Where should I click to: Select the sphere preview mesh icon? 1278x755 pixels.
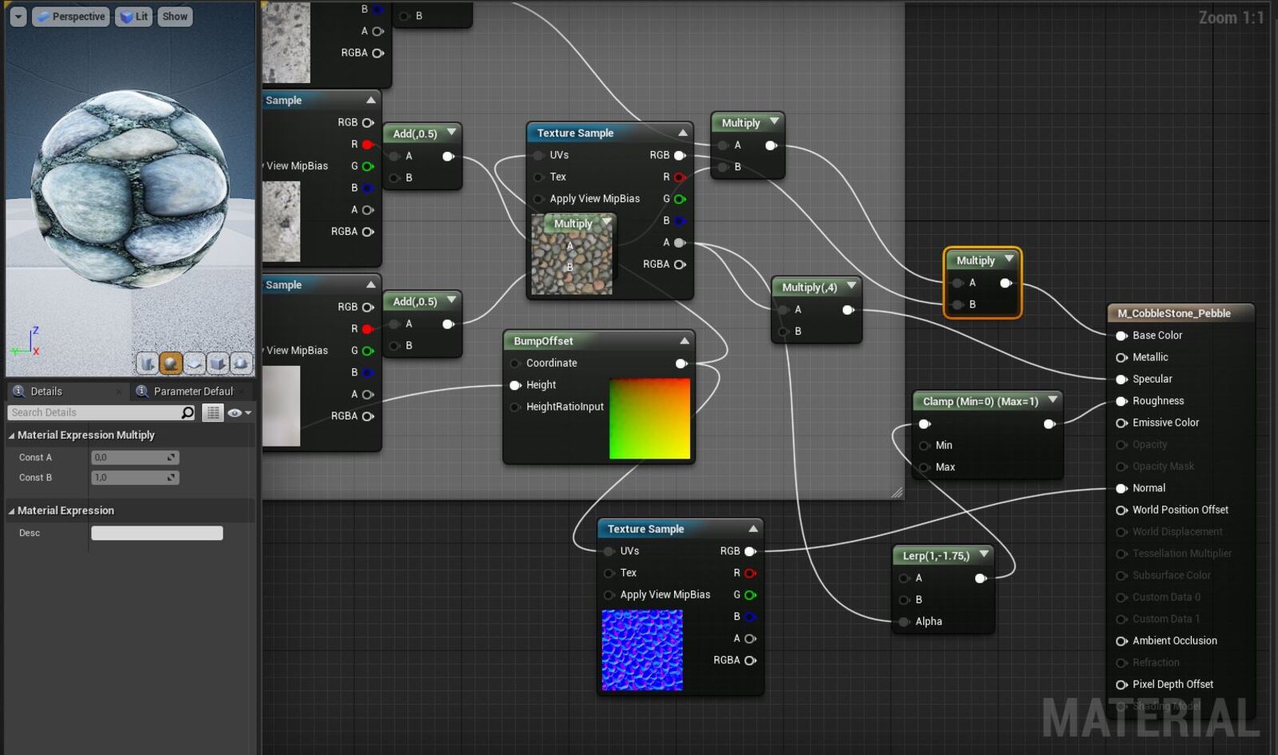[x=171, y=364]
